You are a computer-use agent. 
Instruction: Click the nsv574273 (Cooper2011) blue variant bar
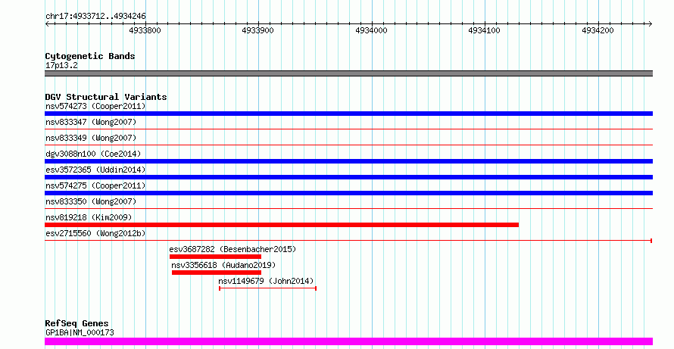348,114
